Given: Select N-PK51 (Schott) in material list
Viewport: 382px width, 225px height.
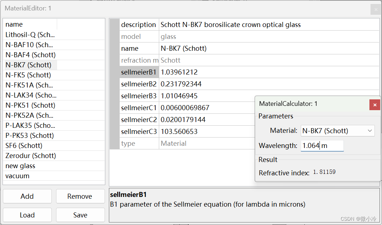Looking at the screenshot, I should (x=30, y=105).
